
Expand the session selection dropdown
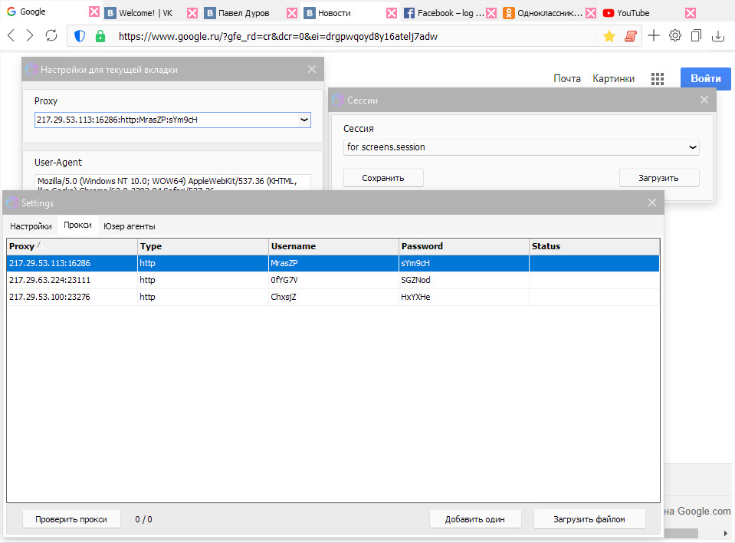(692, 147)
